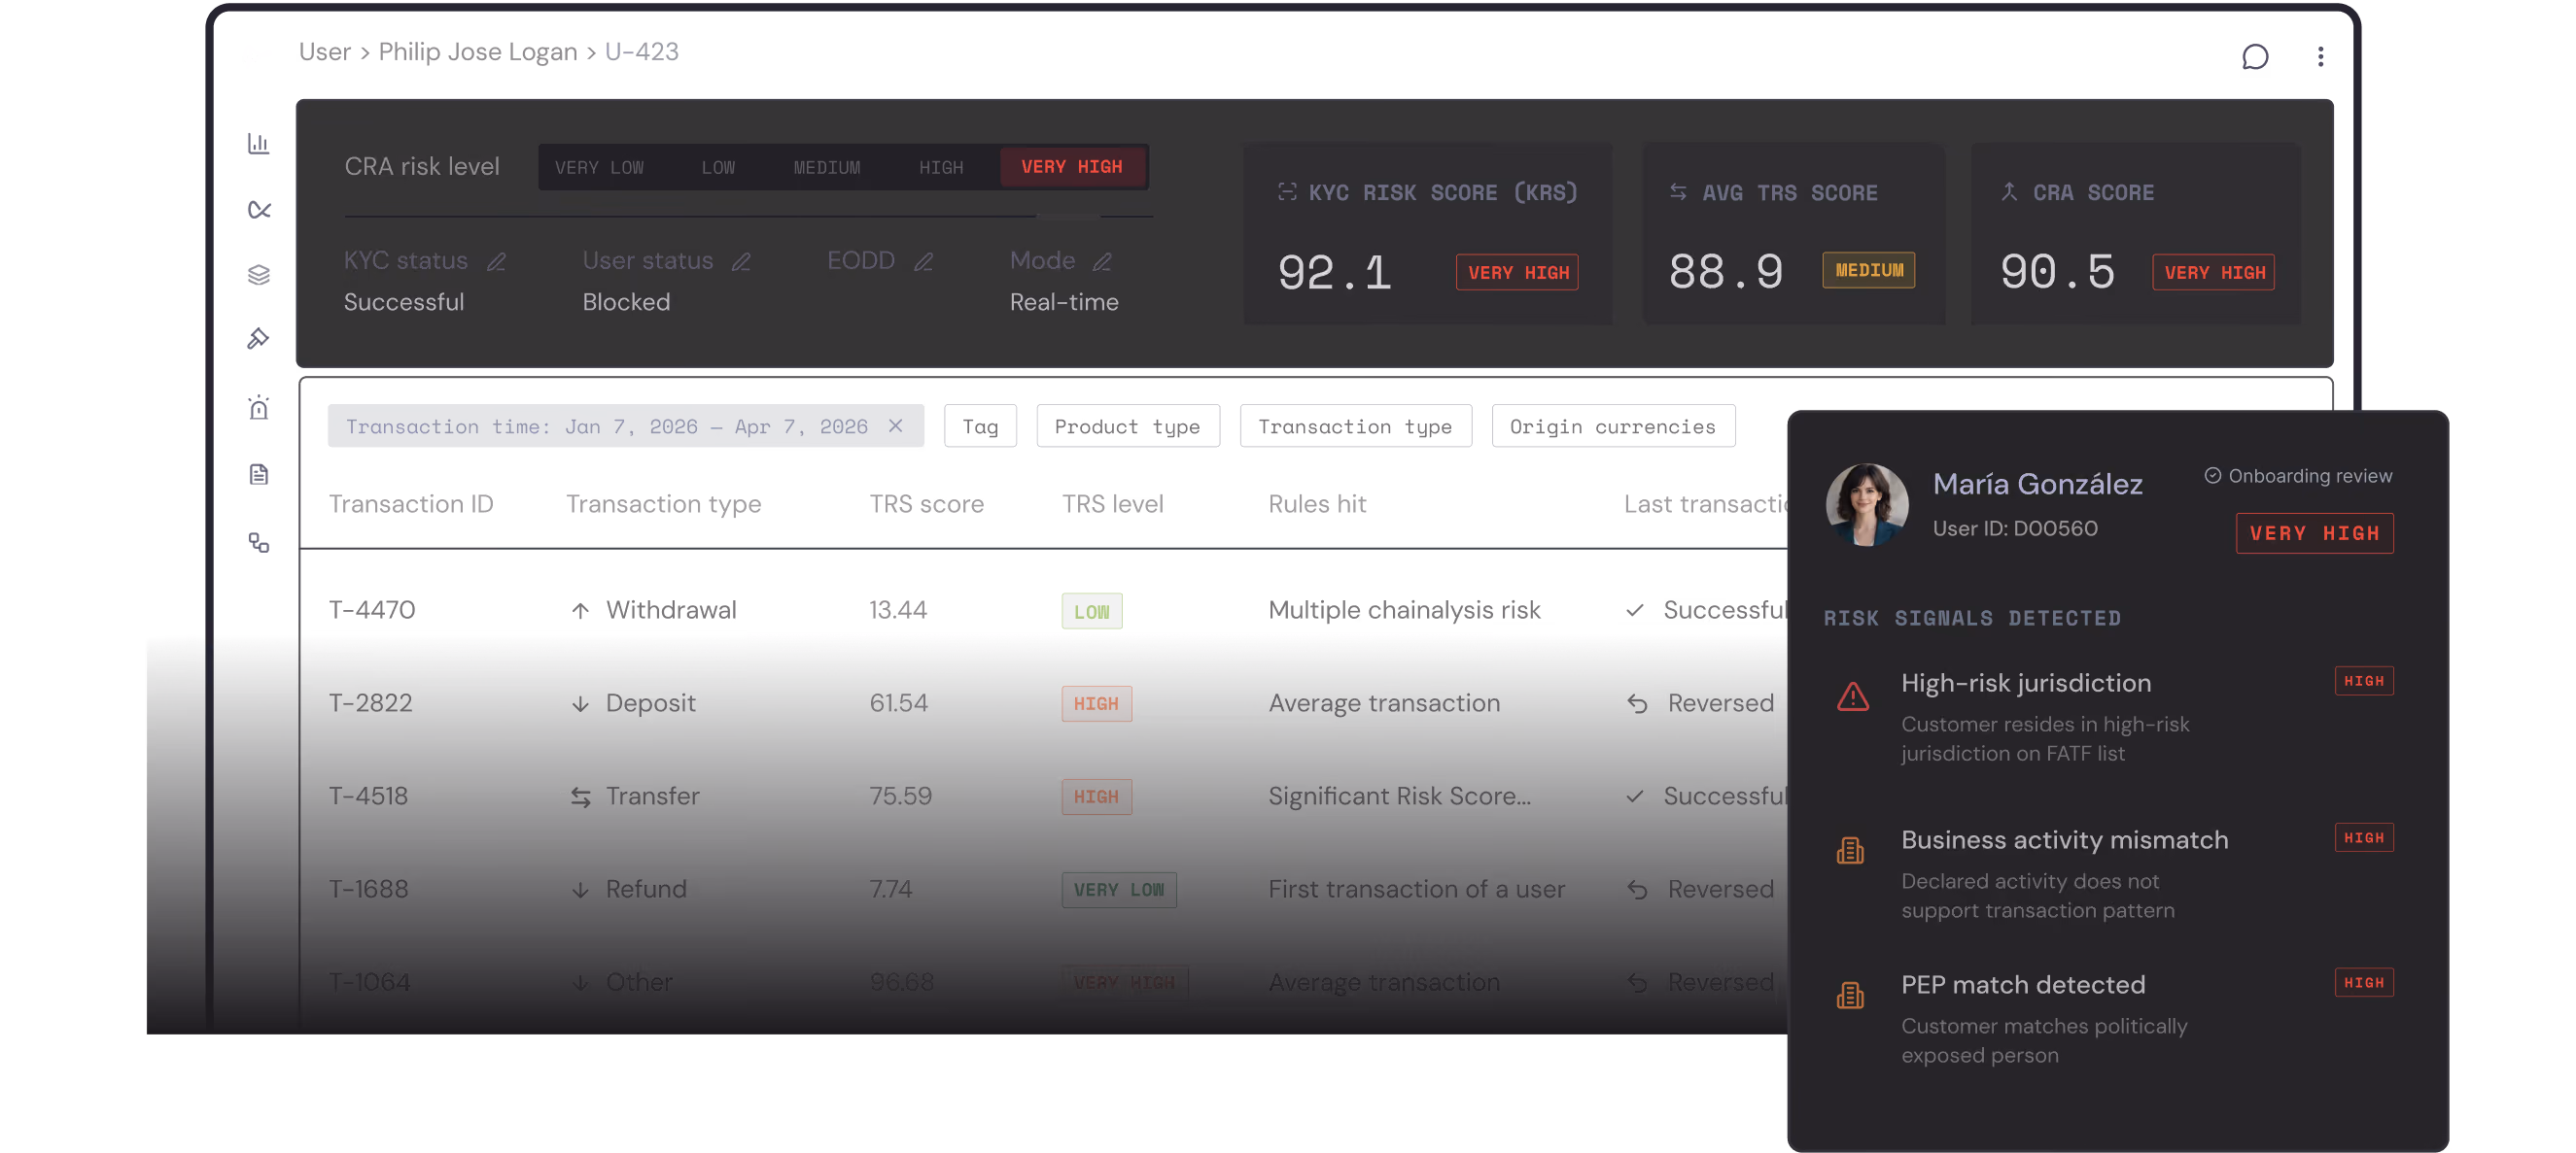Open the alert siren sidebar icon
2576x1153 pixels.
(x=259, y=407)
